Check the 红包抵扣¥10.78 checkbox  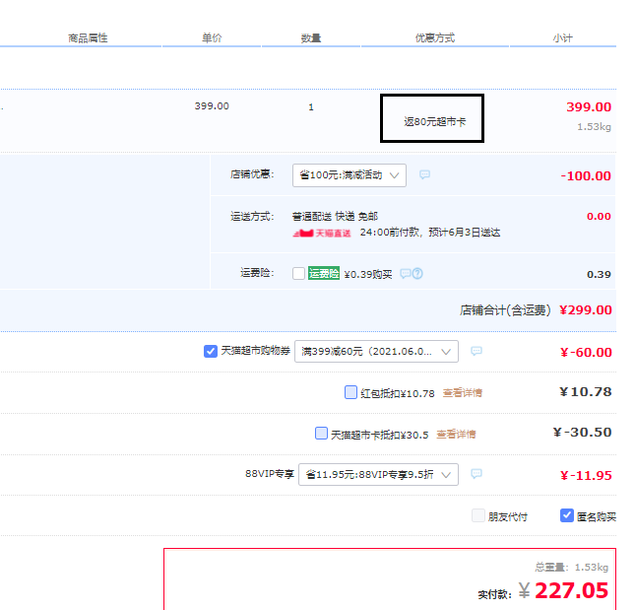[x=350, y=392]
